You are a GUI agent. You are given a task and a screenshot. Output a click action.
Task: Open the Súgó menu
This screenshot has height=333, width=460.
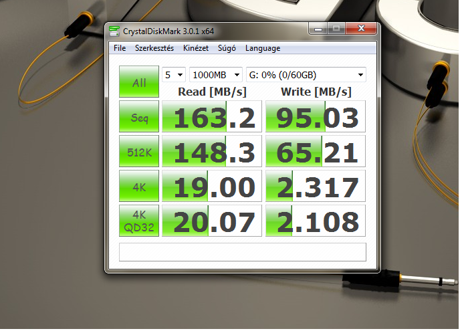[227, 48]
